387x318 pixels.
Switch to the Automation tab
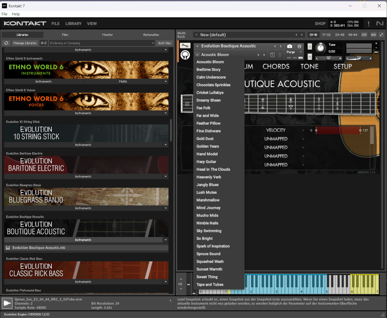pos(151,35)
